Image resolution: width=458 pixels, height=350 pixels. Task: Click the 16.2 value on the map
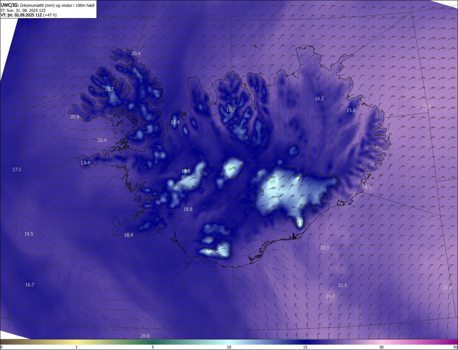pos(319,98)
